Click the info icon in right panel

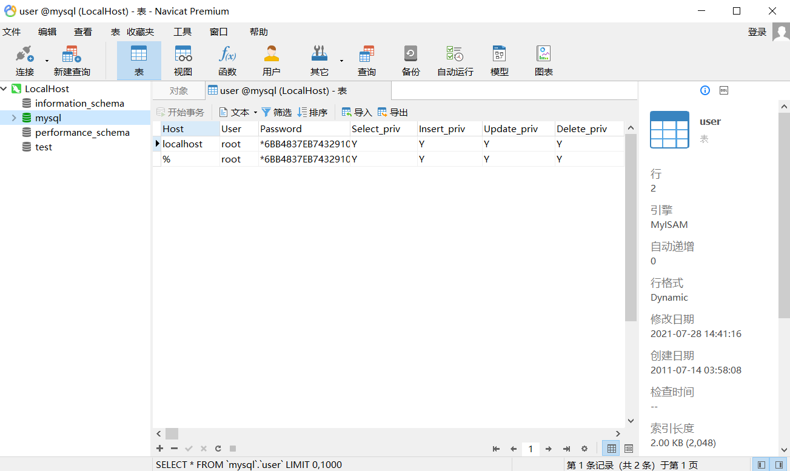tap(705, 90)
